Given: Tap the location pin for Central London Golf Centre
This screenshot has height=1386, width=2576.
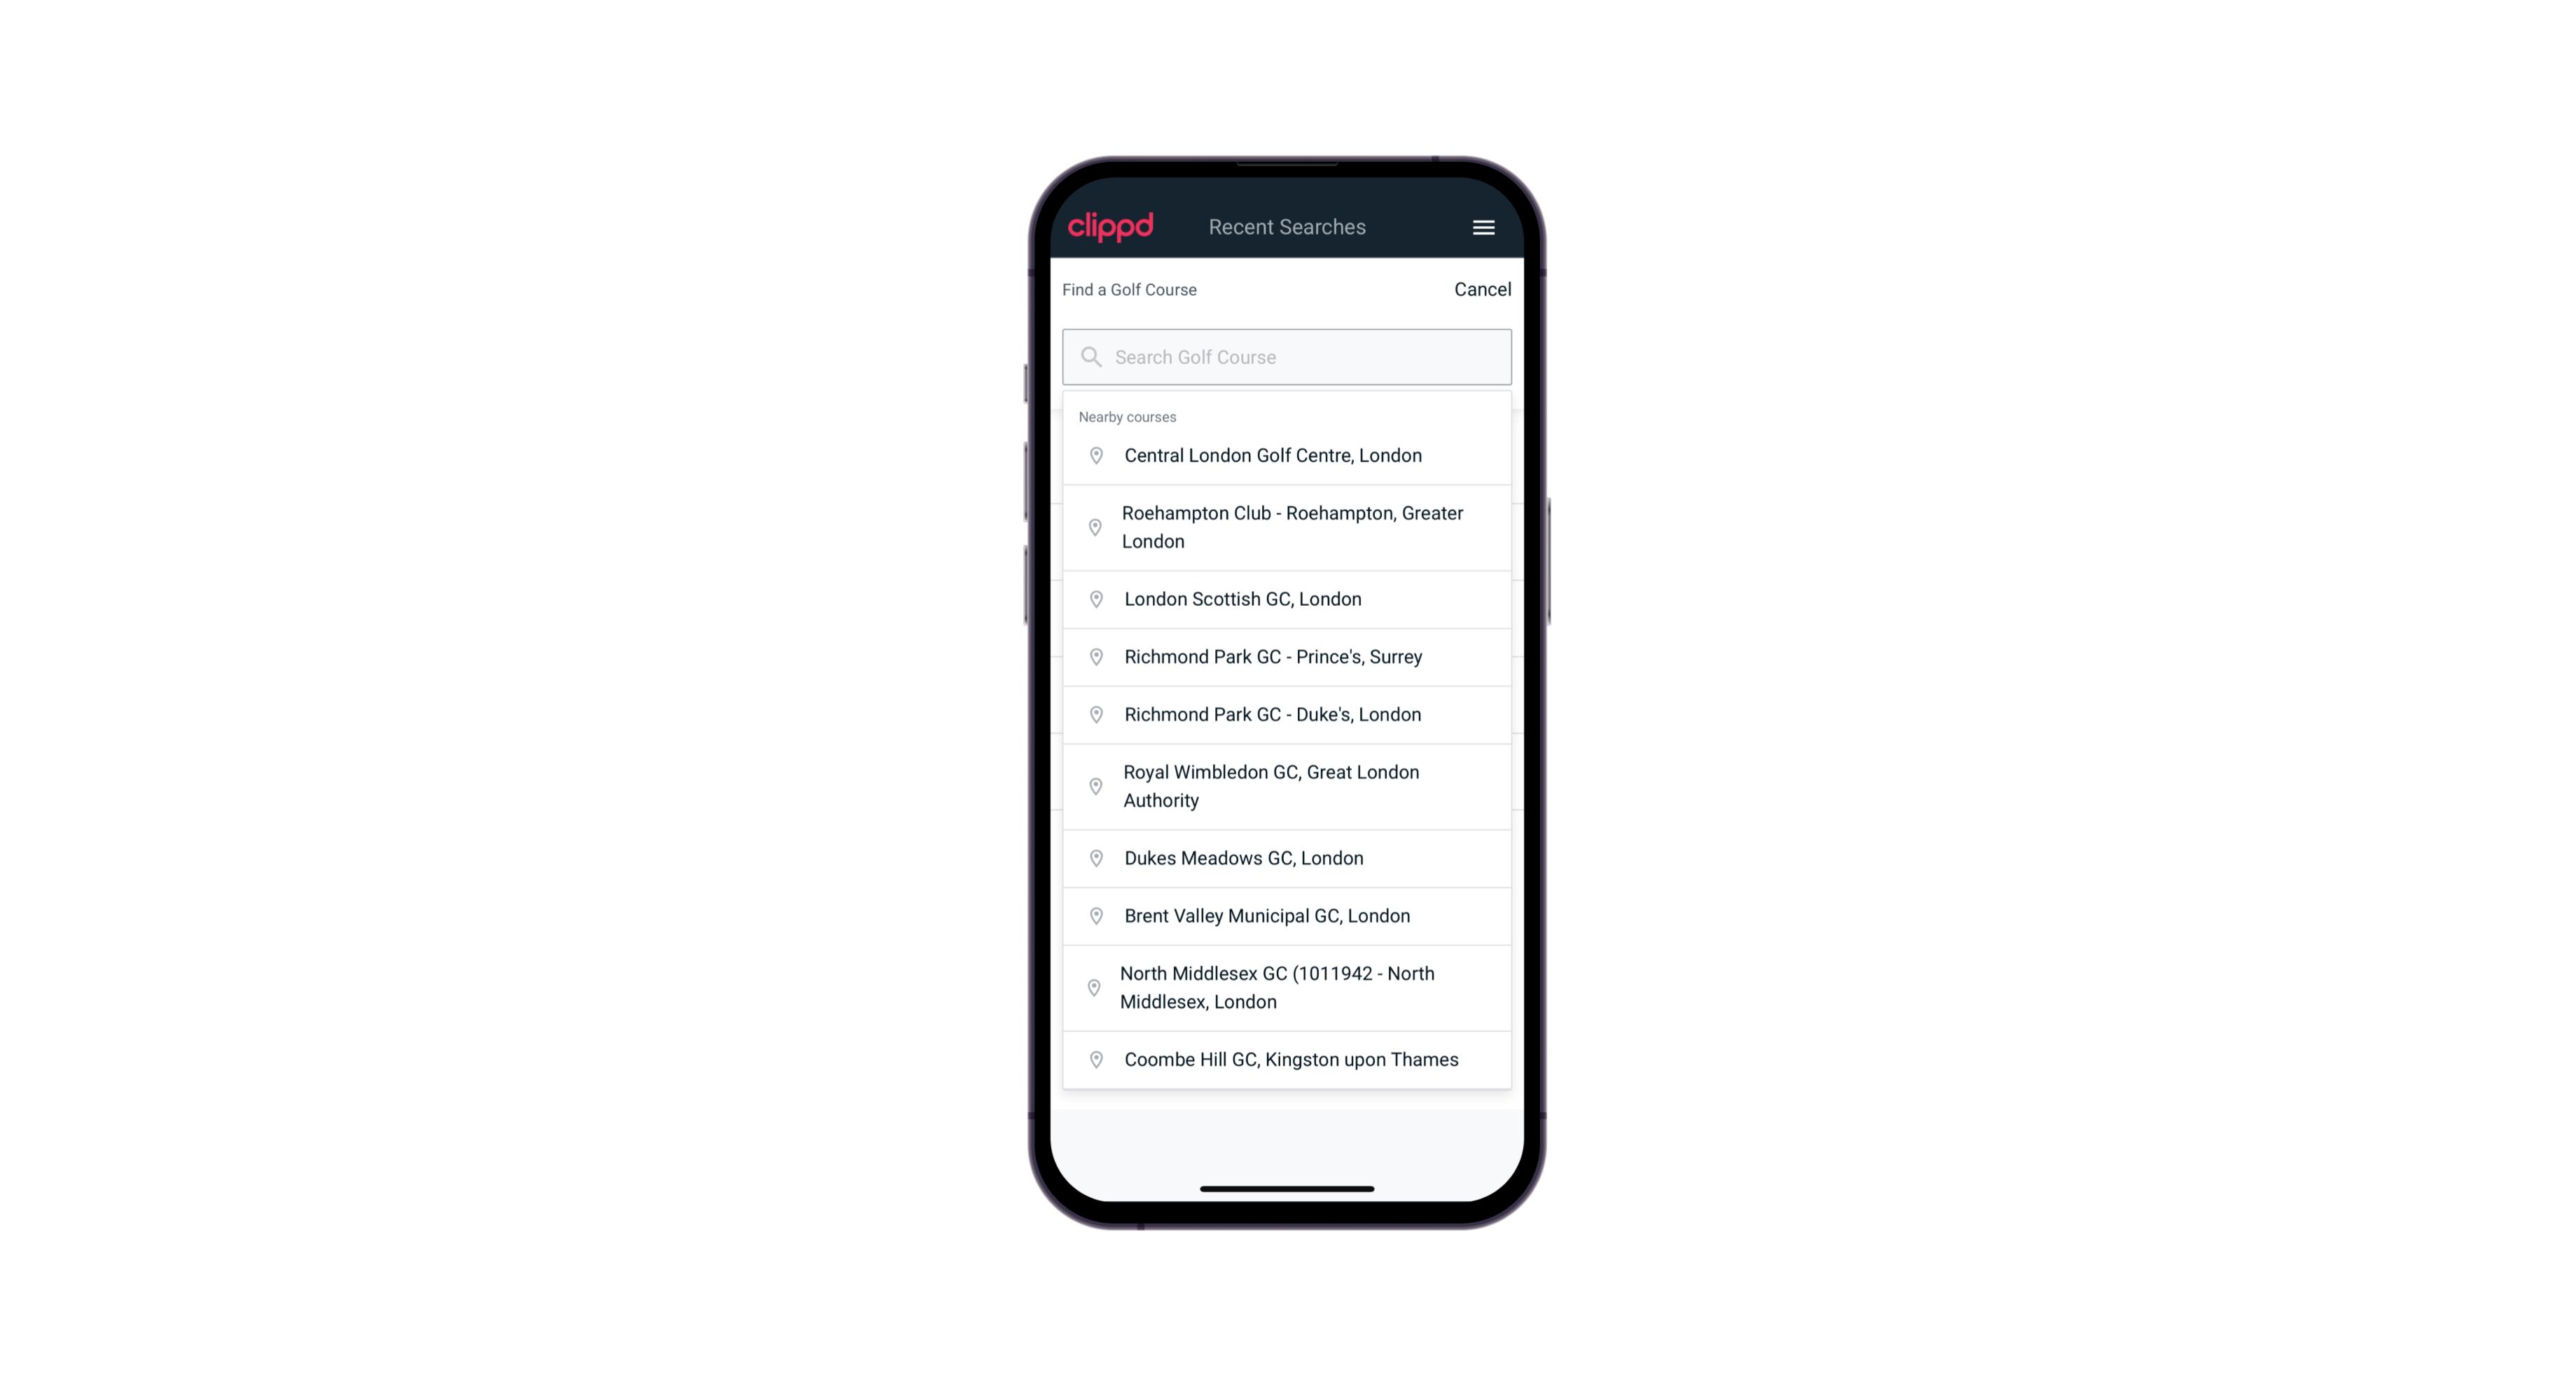Looking at the screenshot, I should [x=1093, y=456].
